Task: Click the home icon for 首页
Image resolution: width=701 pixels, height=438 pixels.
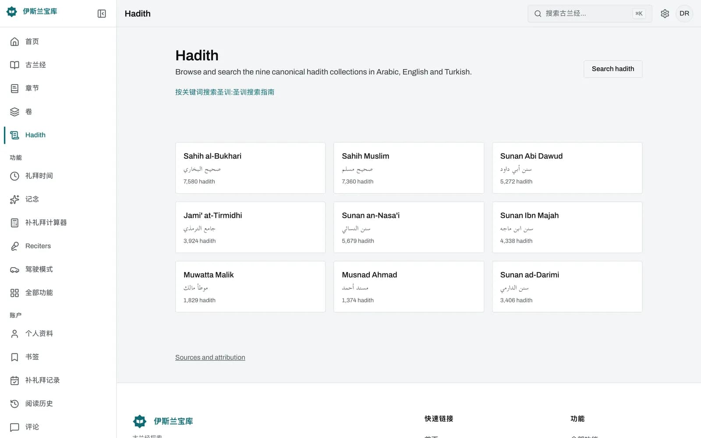Action: (14, 42)
